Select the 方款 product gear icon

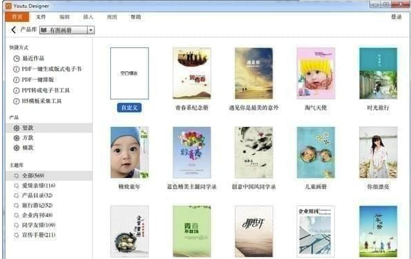tap(16, 138)
